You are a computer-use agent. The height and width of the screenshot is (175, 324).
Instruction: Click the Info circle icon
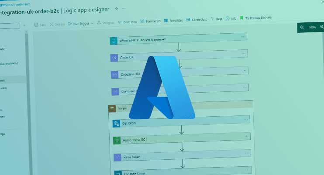click(227, 18)
